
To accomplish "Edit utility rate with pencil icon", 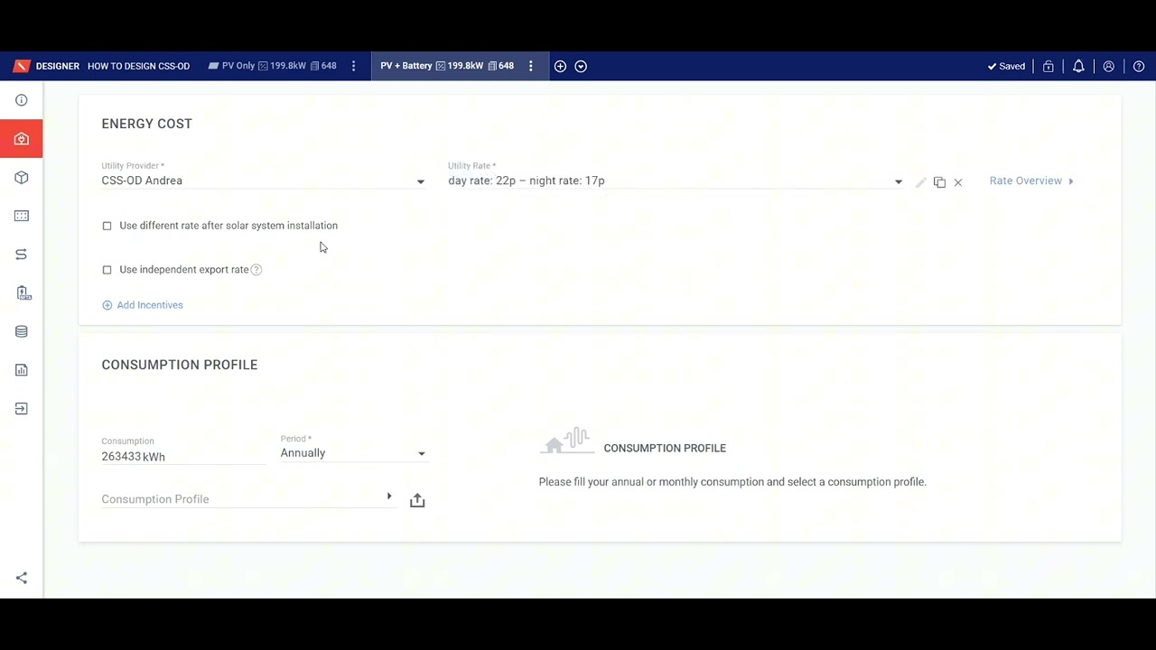I will click(x=921, y=182).
